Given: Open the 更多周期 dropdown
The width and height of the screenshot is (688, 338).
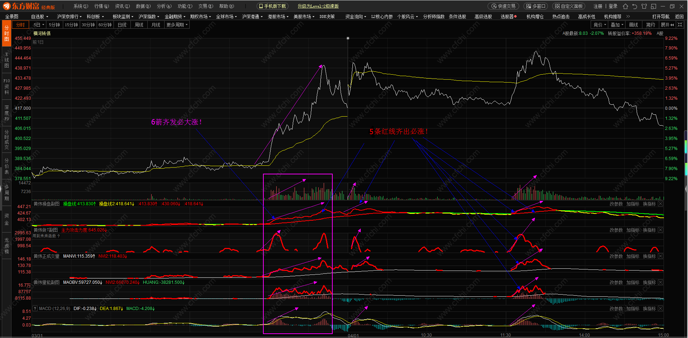Looking at the screenshot, I should coord(177,25).
